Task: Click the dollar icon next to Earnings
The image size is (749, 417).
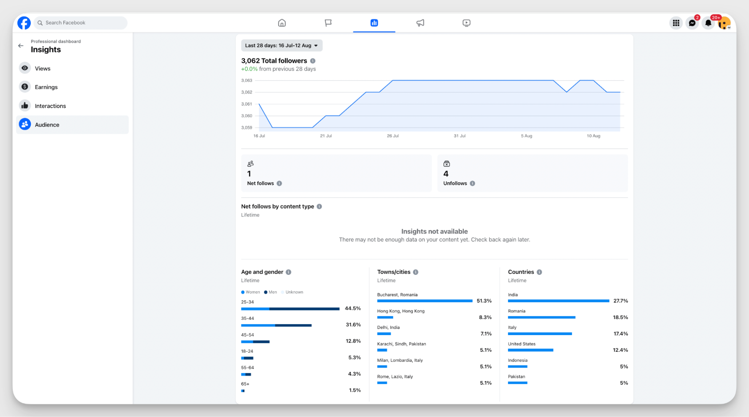Action: tap(25, 87)
